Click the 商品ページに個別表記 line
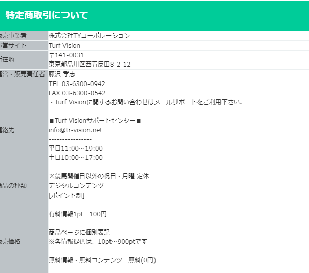This screenshot has width=309, height=273. (79, 233)
